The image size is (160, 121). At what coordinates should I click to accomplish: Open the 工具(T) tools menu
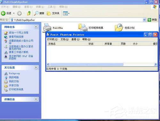(x=52, y=7)
